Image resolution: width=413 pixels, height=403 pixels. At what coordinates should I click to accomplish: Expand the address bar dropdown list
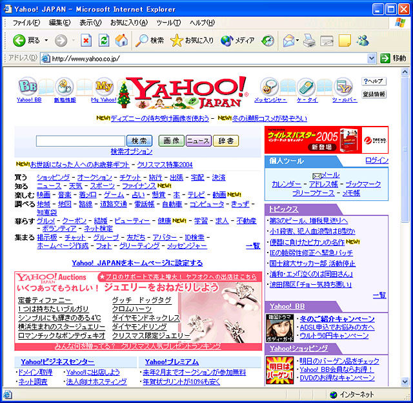point(372,58)
